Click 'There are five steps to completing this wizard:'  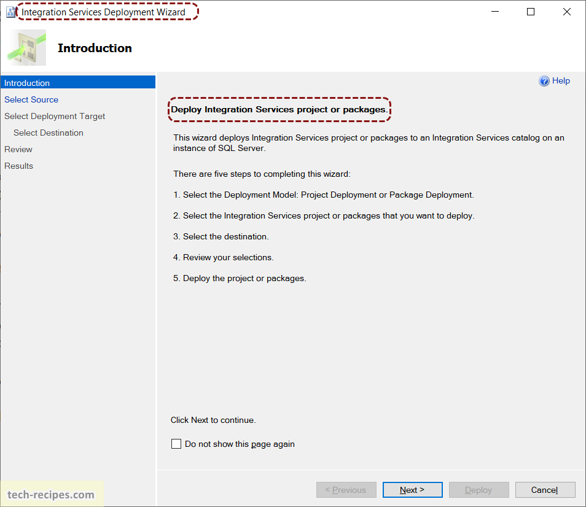pyautogui.click(x=262, y=174)
